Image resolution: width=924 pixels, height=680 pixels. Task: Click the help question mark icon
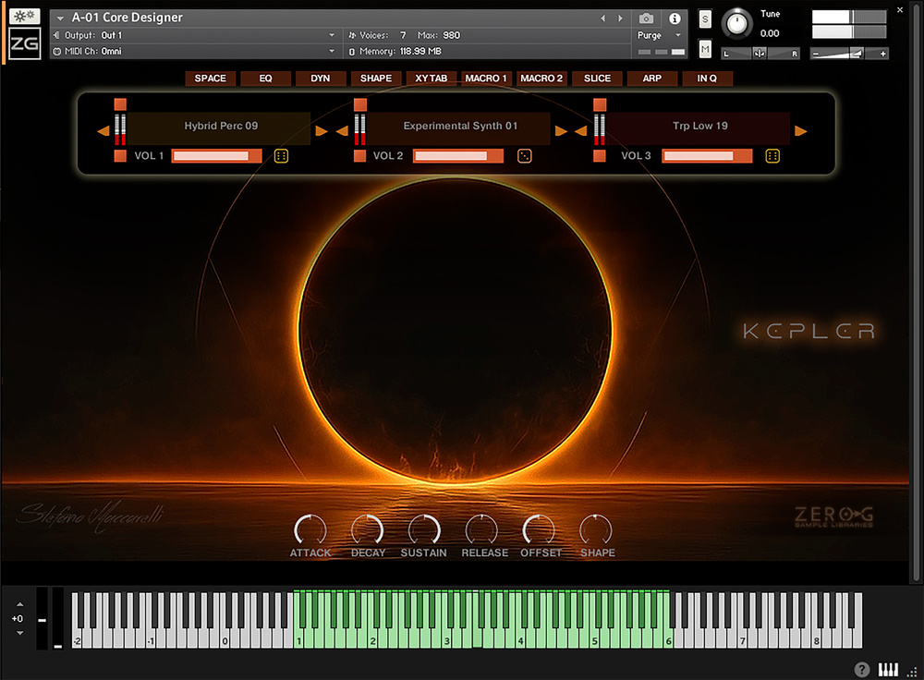[862, 670]
